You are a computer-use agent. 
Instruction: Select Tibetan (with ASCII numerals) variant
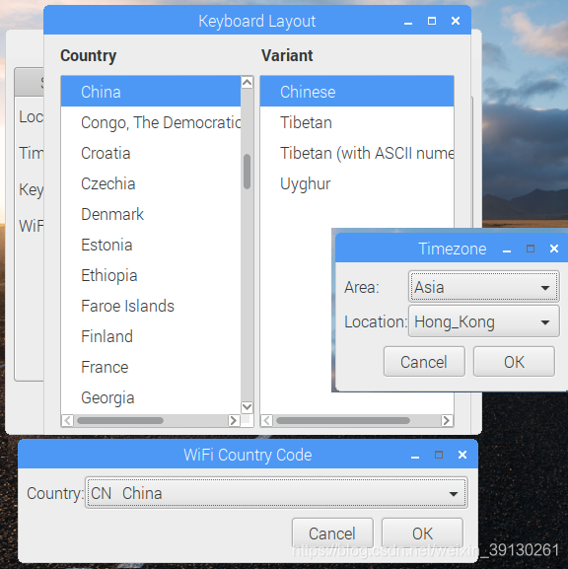pyautogui.click(x=357, y=153)
